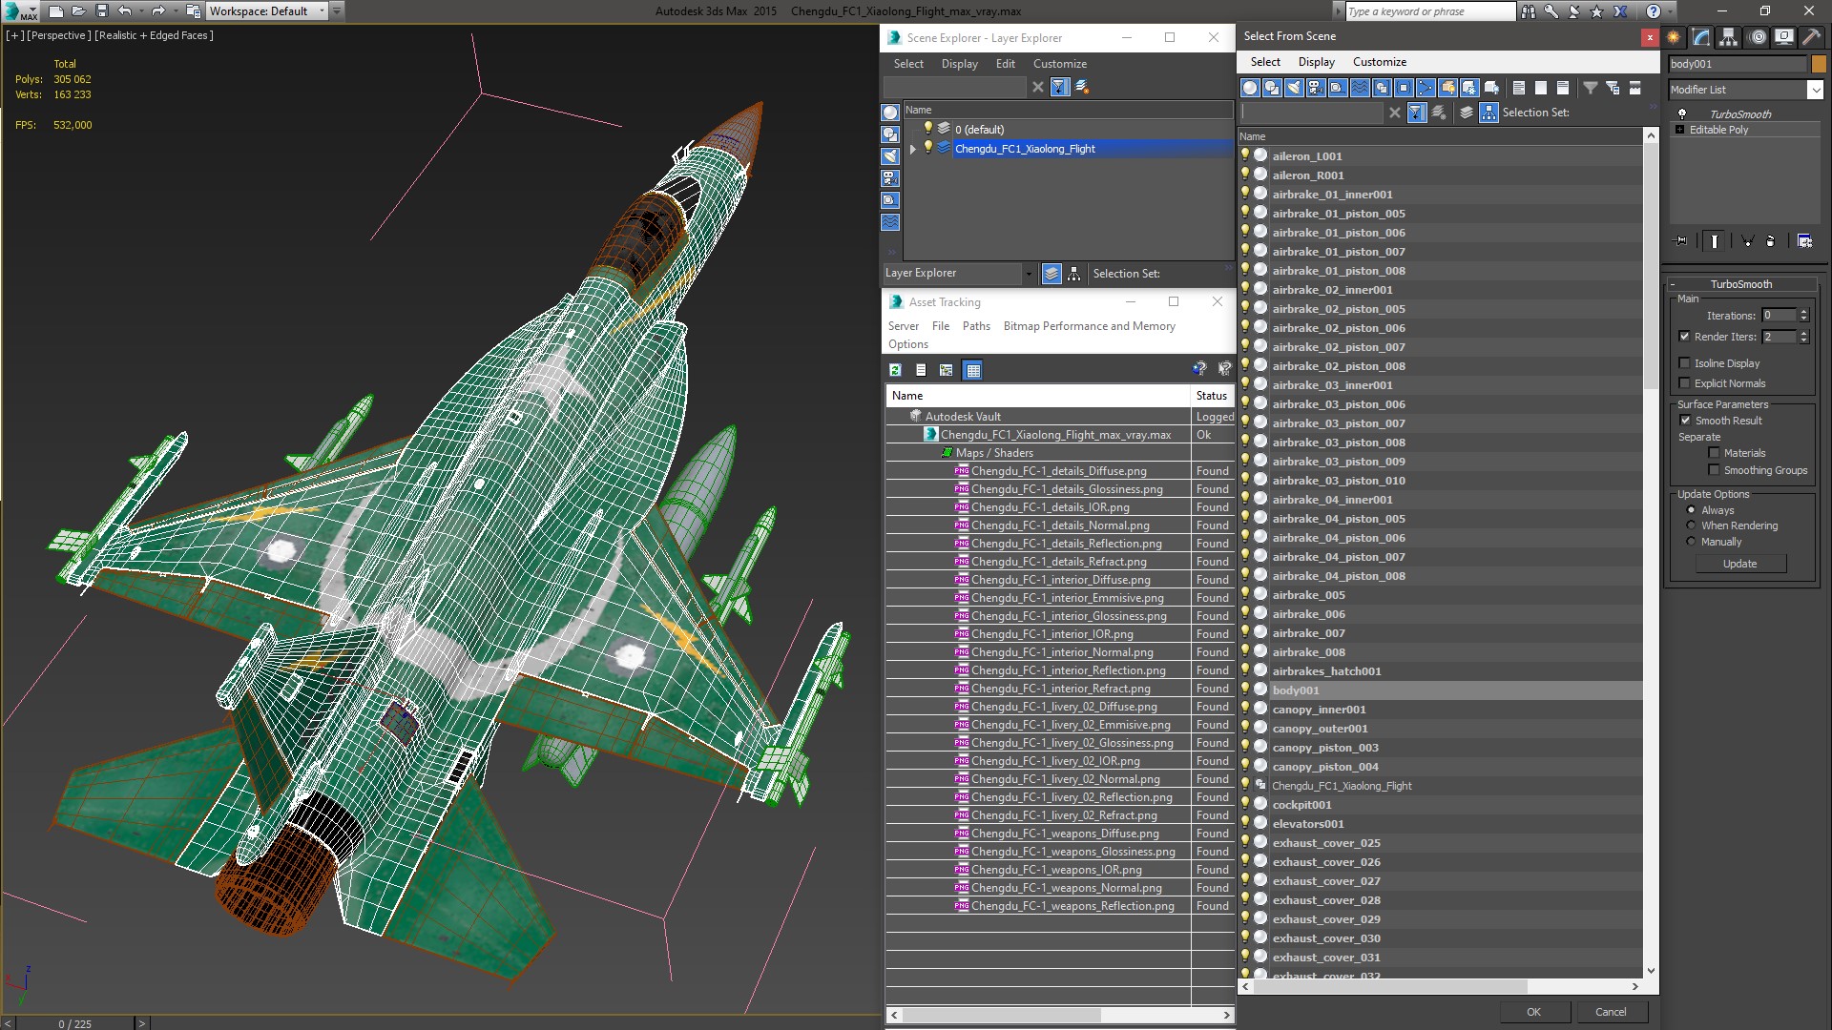Open the Utilities hammer tab
This screenshot has width=1832, height=1030.
tap(1811, 37)
